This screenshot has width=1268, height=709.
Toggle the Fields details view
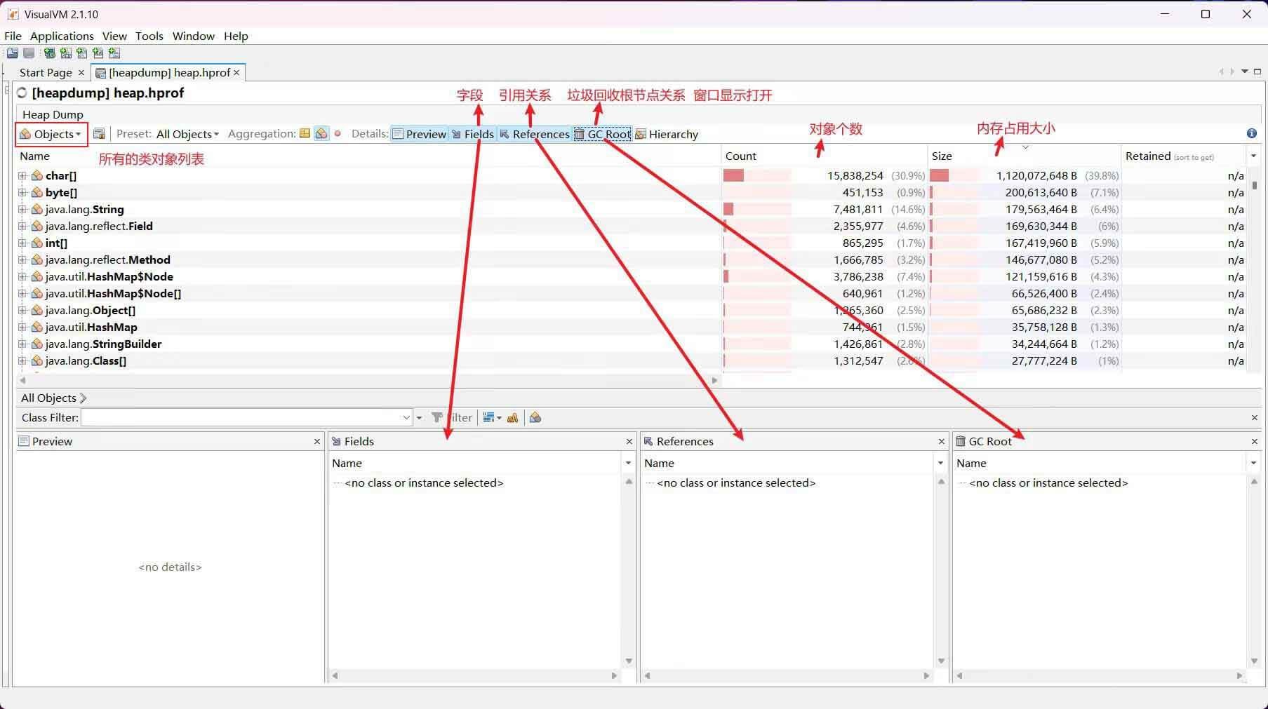[473, 134]
